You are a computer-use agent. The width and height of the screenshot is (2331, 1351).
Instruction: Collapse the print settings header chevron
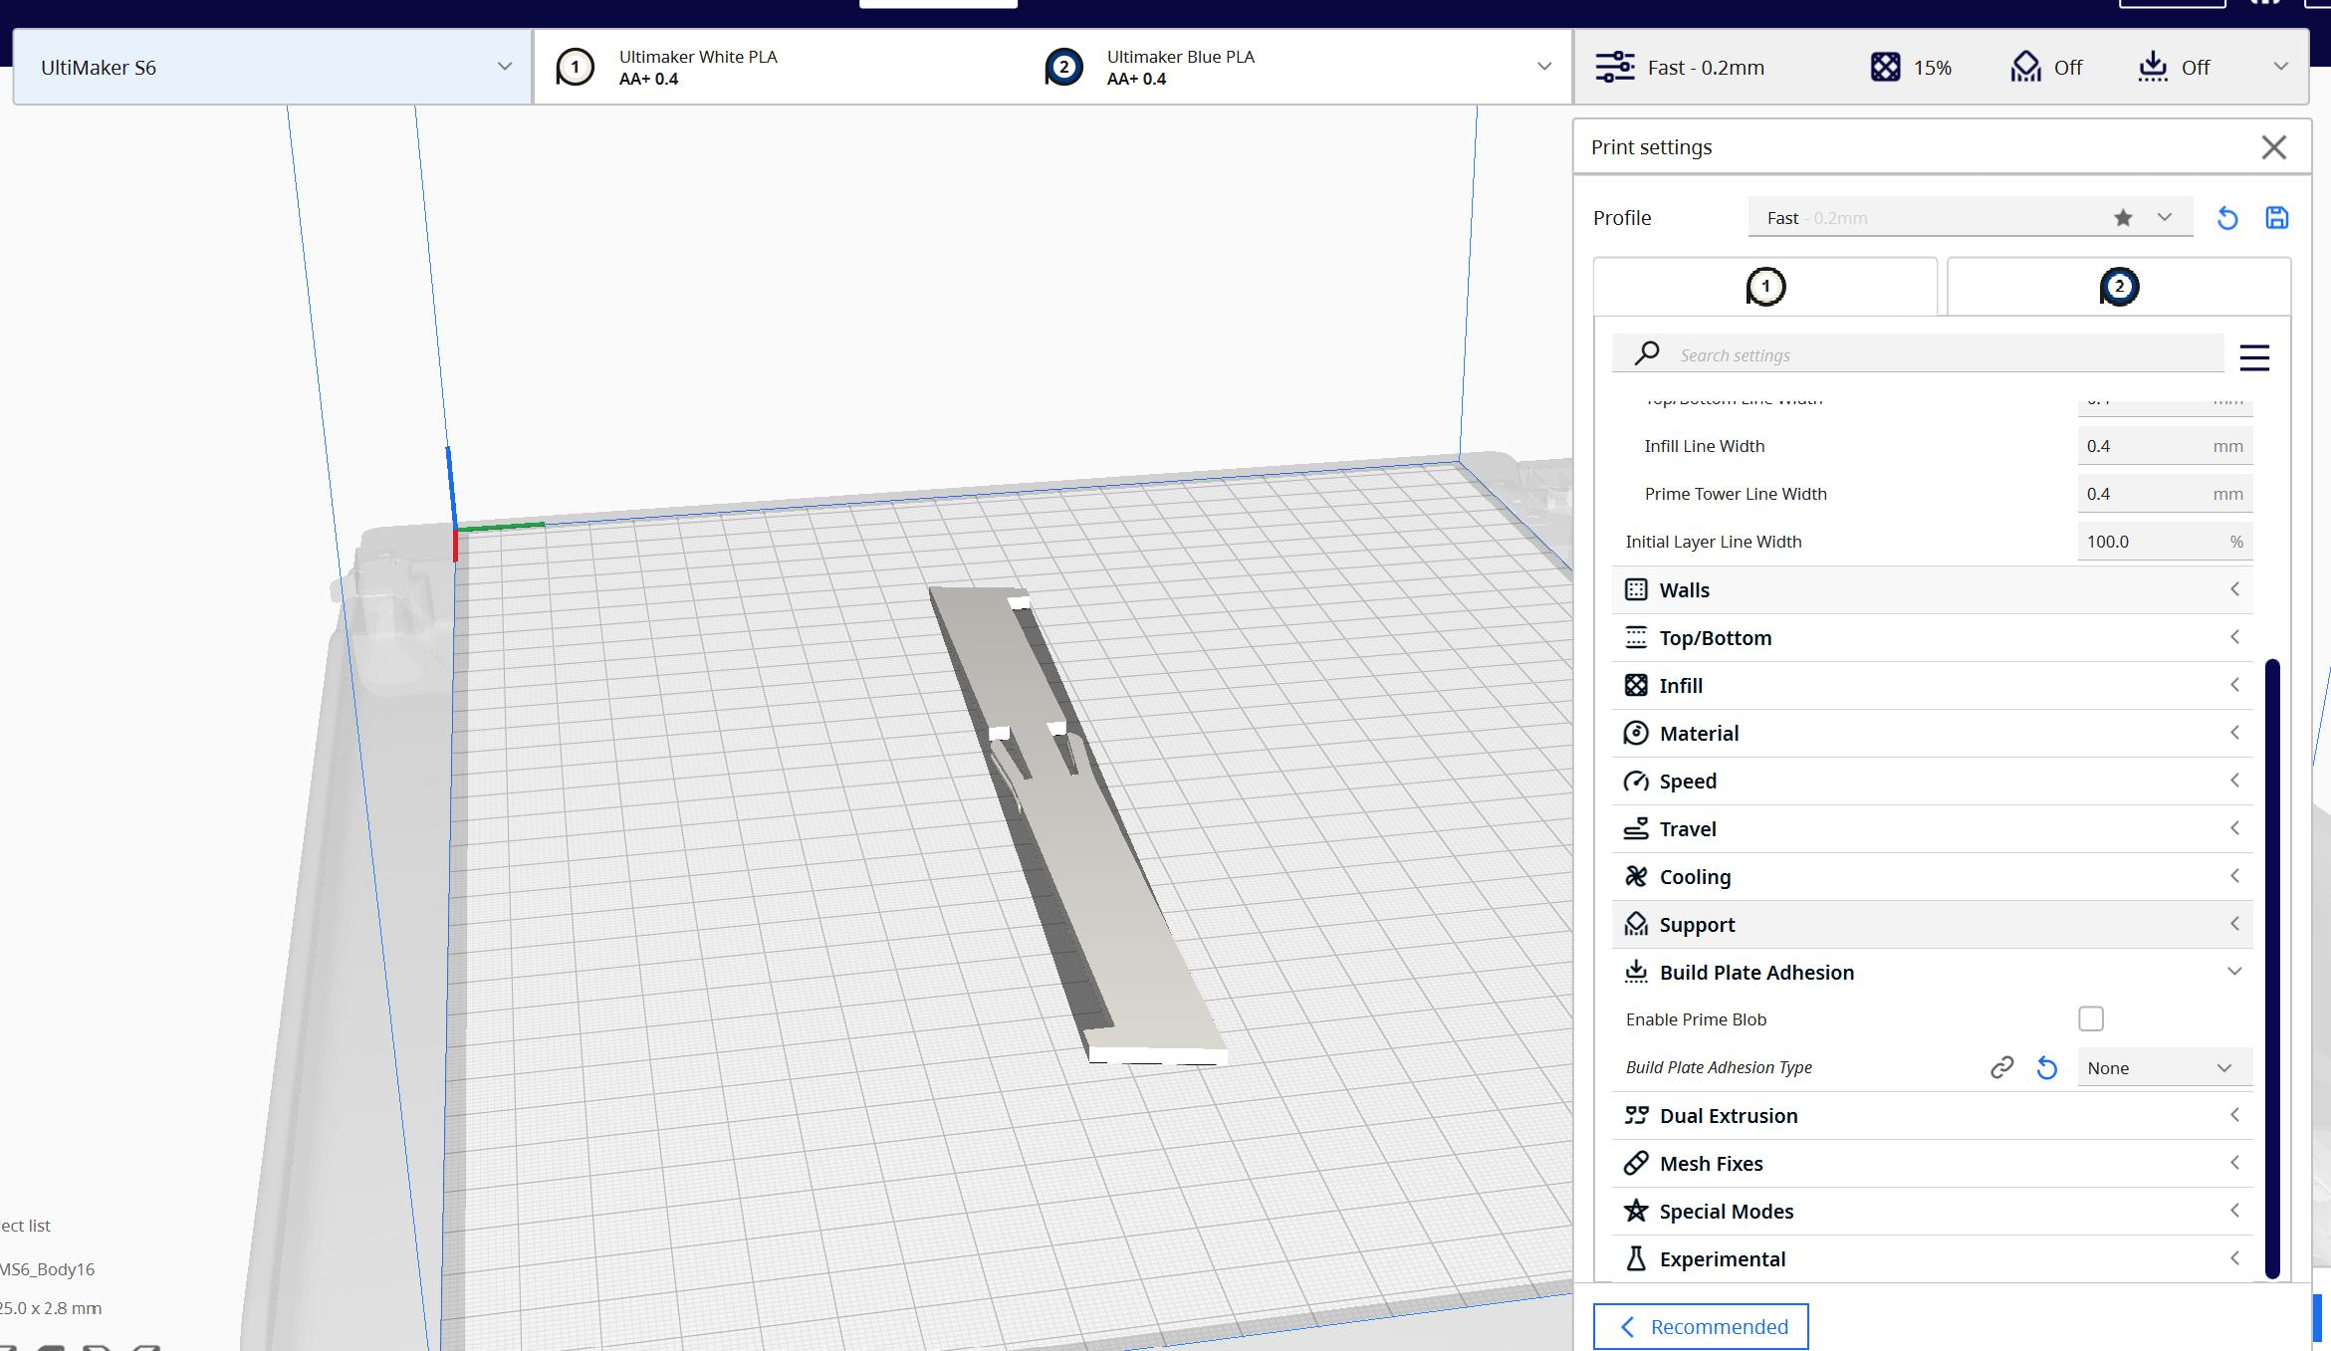click(x=2280, y=67)
